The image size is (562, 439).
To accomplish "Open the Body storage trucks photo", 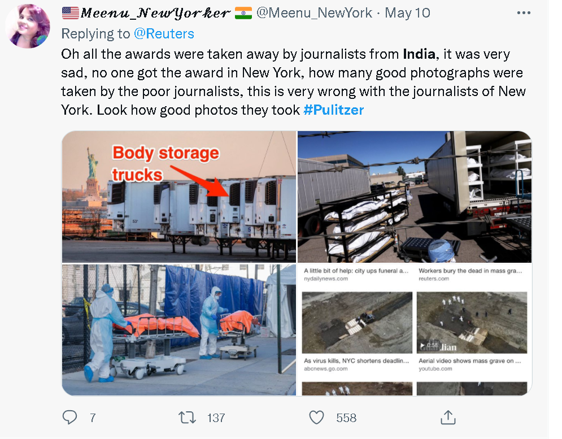I will click(x=179, y=197).
